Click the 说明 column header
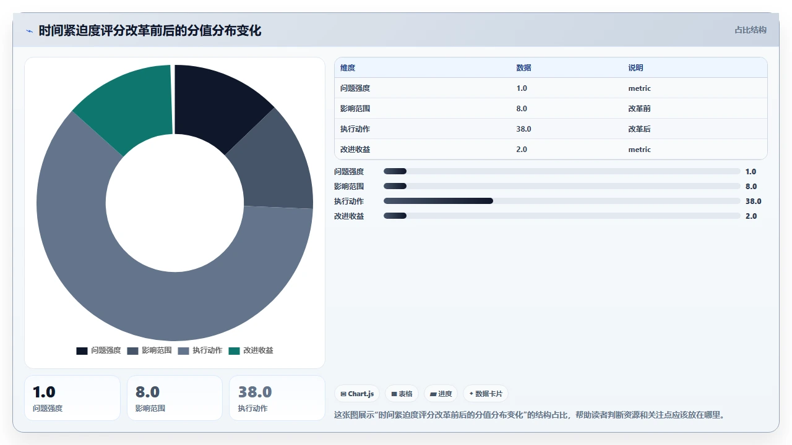 click(x=636, y=68)
